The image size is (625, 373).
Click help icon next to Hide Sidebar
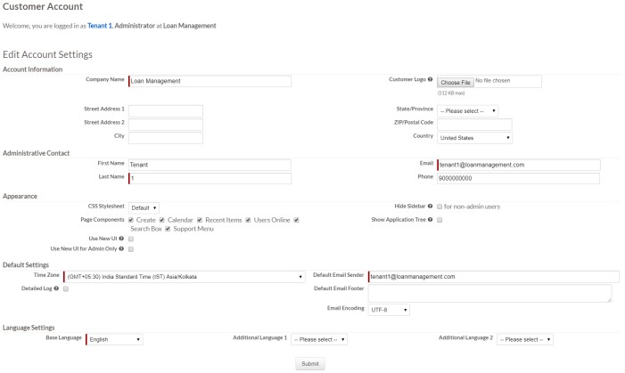pos(431,207)
